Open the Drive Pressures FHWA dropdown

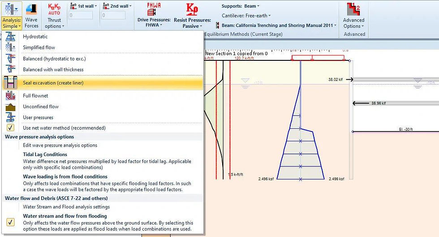click(x=161, y=25)
